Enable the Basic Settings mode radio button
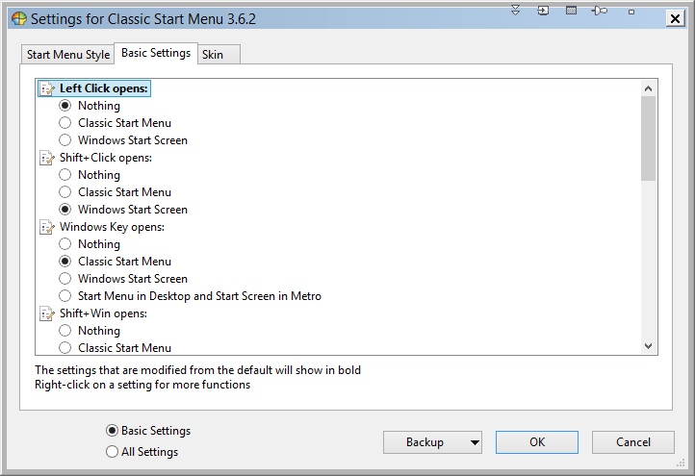The image size is (695, 476). [x=112, y=431]
